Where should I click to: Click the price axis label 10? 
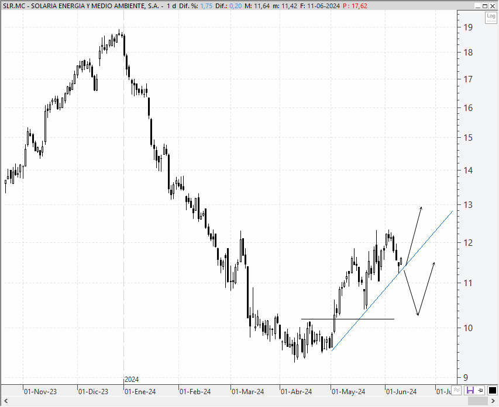point(468,328)
